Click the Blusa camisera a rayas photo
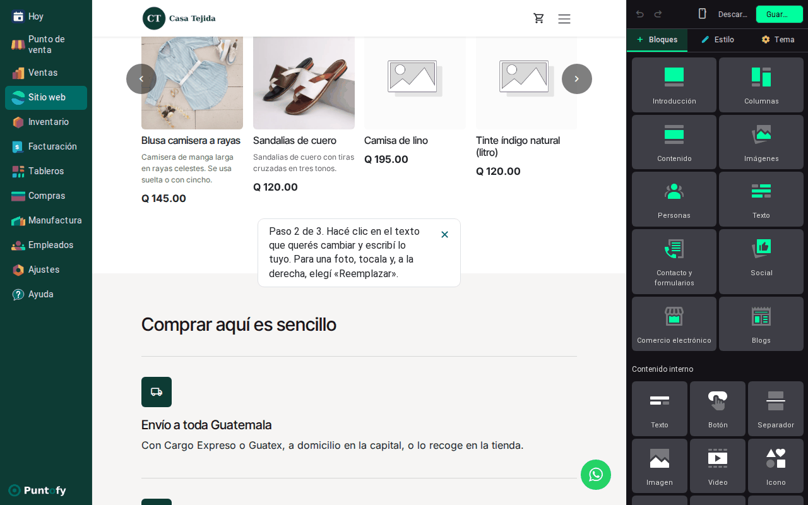The width and height of the screenshot is (808, 505). (192, 83)
